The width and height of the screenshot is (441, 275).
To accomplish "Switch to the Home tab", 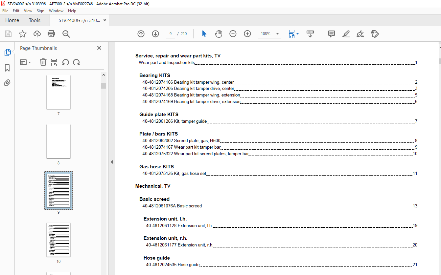I will (x=12, y=20).
